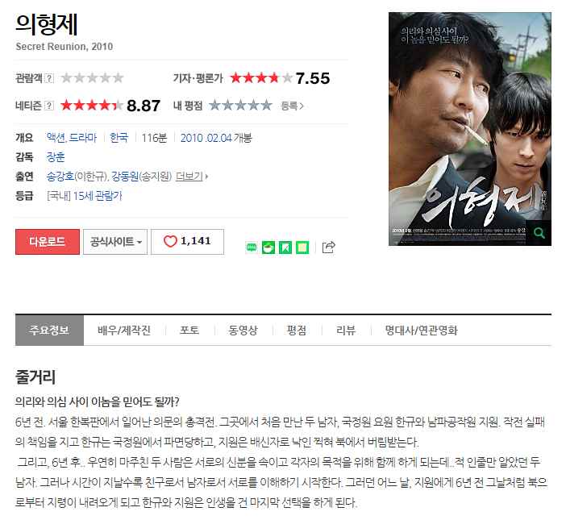Screen dimensions: 566x520
Task: Open the 의형제 movie poster thumbnail
Action: [469, 129]
